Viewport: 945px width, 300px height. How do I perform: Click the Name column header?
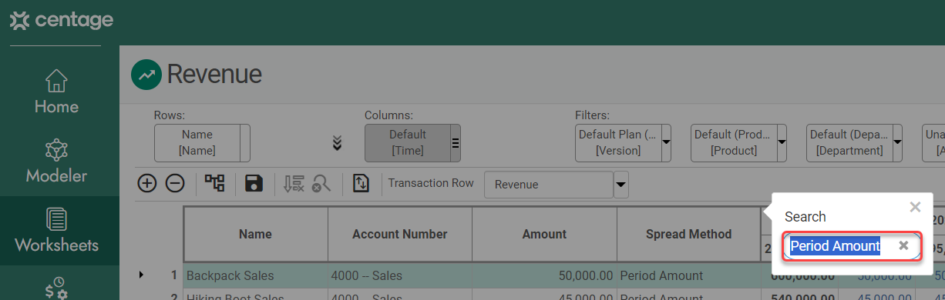255,234
